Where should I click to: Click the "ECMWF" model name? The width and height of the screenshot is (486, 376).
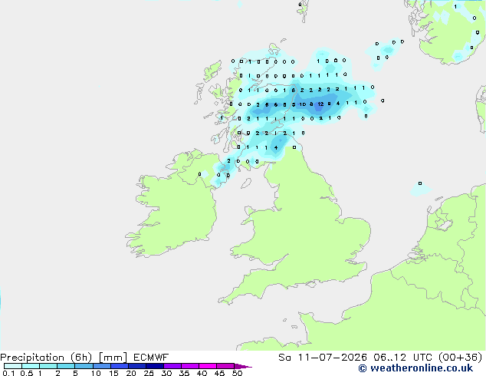(151, 358)
